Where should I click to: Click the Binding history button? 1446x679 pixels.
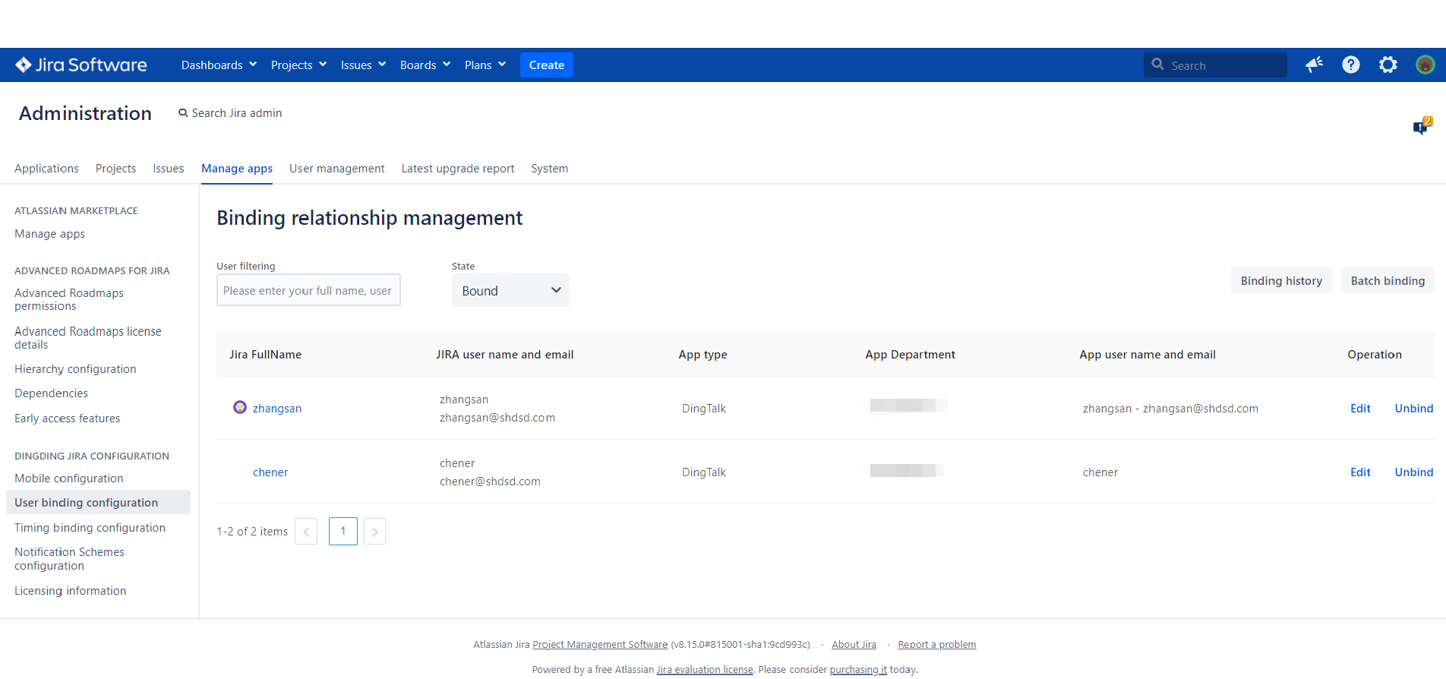point(1281,280)
